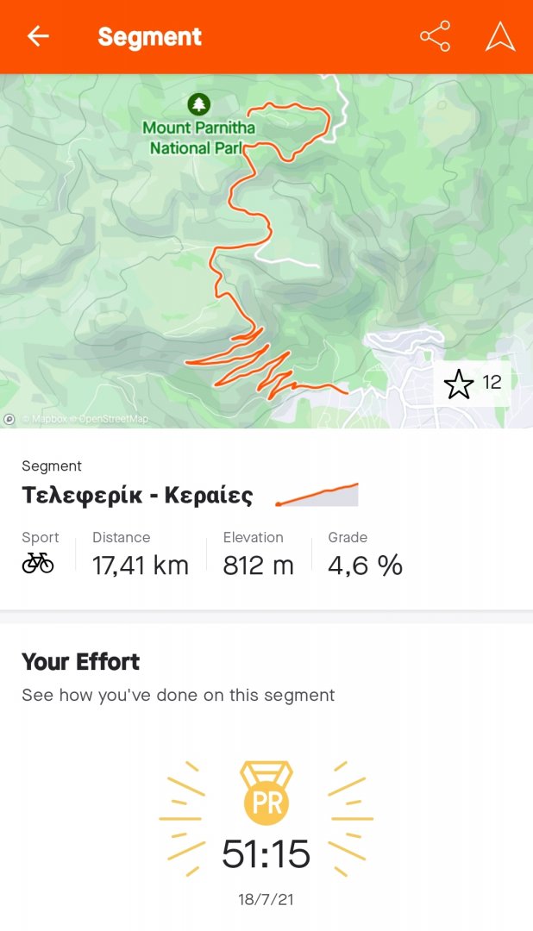Open the elevation profile mini chart
The width and height of the screenshot is (533, 931).
(317, 496)
